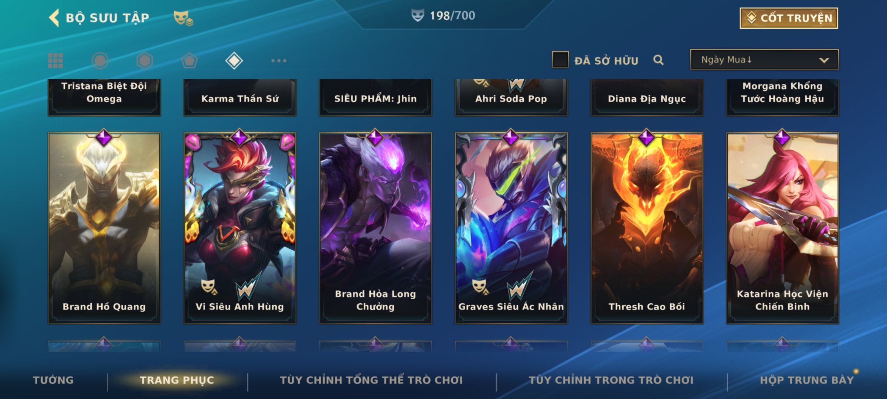Open the golden mask coins icon

tap(183, 18)
